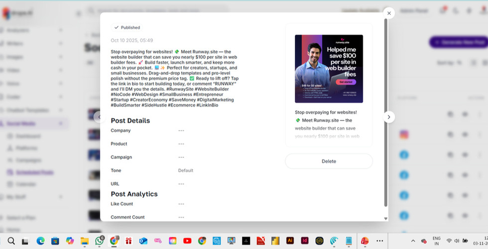Click the Like Count label
The height and width of the screenshot is (249, 488).
click(x=122, y=204)
